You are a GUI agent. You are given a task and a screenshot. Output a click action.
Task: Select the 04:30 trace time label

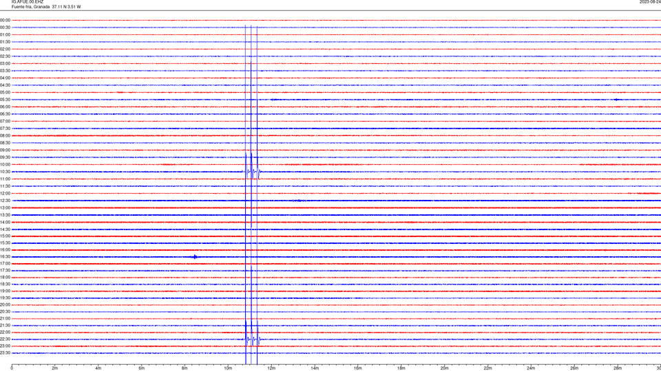pos(5,85)
